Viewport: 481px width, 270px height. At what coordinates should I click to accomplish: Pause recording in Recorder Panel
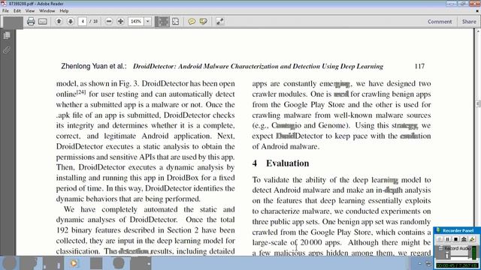point(448,239)
